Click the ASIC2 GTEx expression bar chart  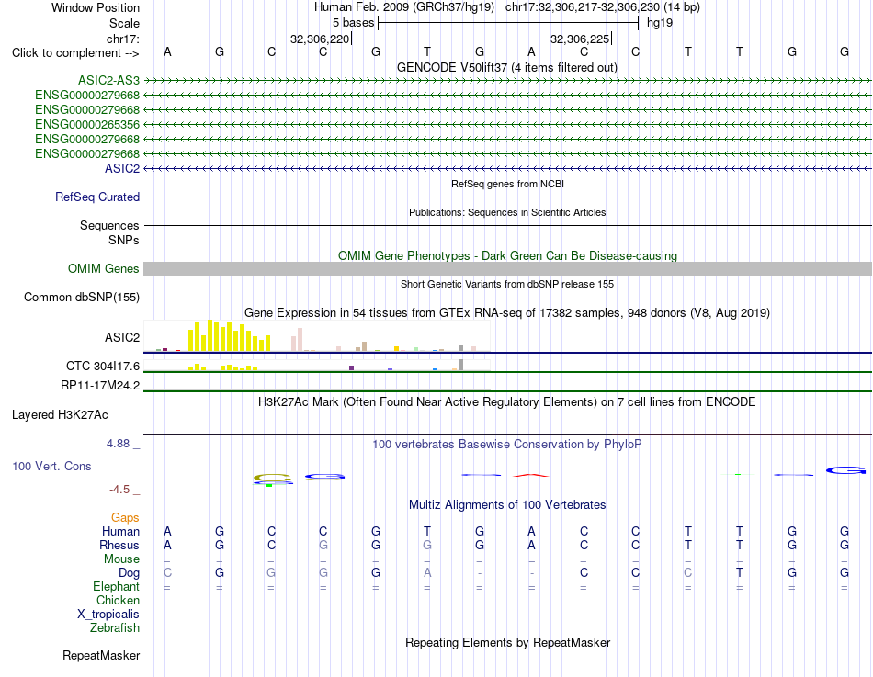pyautogui.click(x=316, y=335)
